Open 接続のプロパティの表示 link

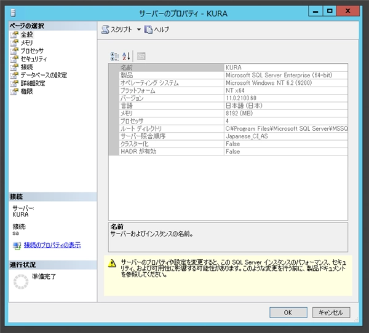click(x=52, y=245)
